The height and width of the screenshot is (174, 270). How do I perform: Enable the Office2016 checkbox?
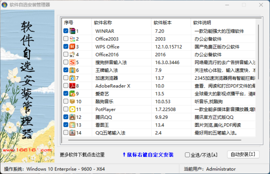(66, 54)
